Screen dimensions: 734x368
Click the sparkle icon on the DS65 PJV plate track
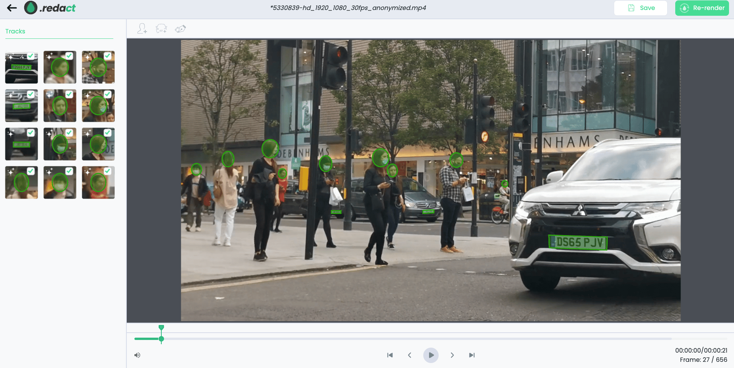[10, 56]
